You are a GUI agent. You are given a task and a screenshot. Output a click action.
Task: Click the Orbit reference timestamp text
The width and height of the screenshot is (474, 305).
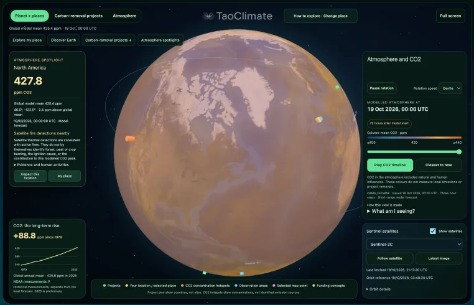[399, 278]
